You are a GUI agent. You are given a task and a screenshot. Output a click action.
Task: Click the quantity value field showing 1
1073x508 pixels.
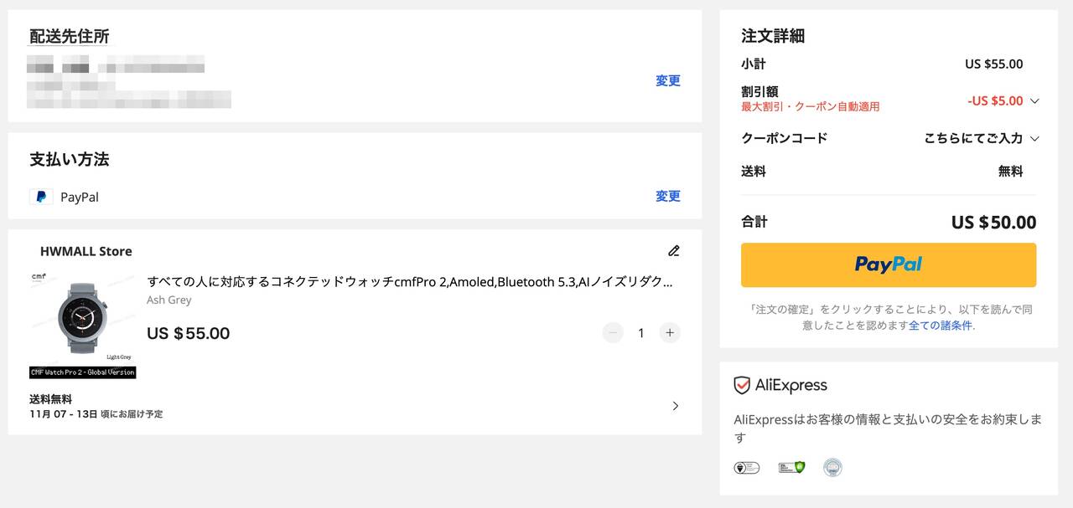point(641,333)
